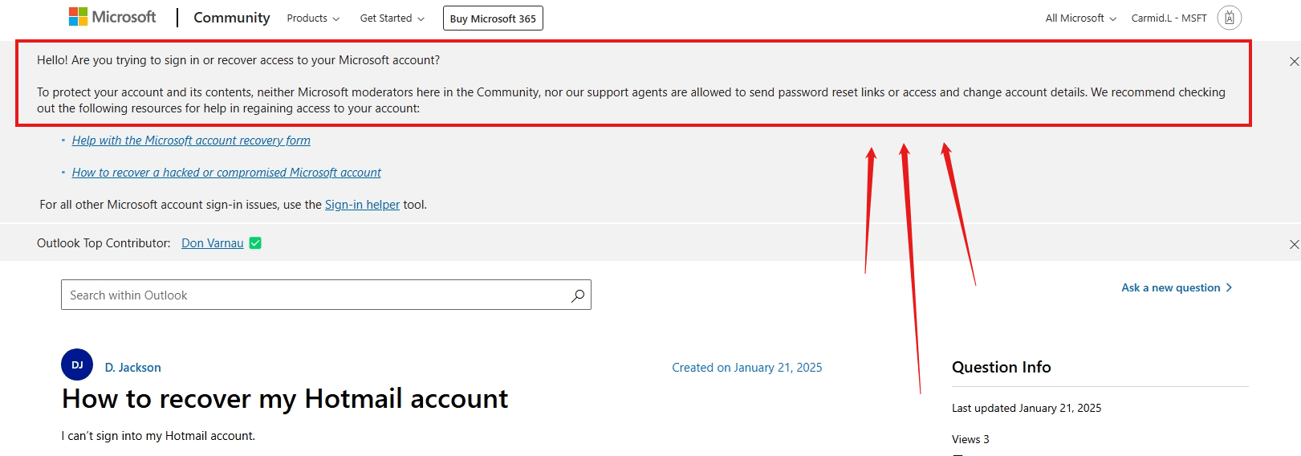Click the Carmid.L - MSFT account name
The width and height of the screenshot is (1301, 456).
coord(1169,18)
